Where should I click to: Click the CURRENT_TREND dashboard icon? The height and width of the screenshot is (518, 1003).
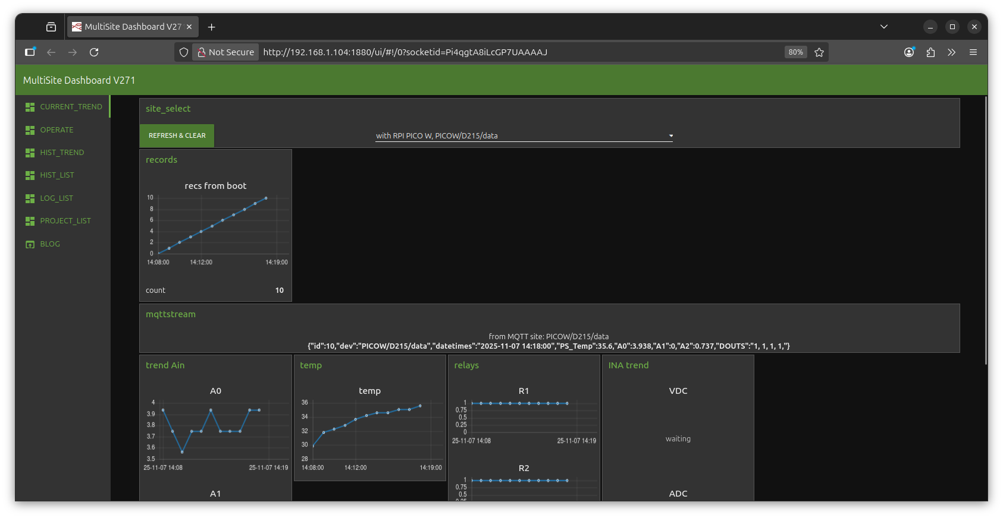pos(30,107)
